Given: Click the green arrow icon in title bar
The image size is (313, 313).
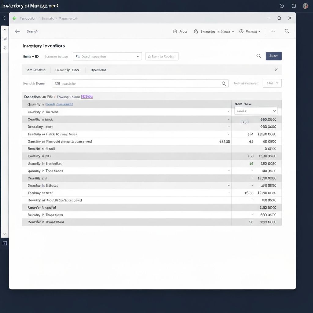Looking at the screenshot, I should pyautogui.click(x=14, y=18).
